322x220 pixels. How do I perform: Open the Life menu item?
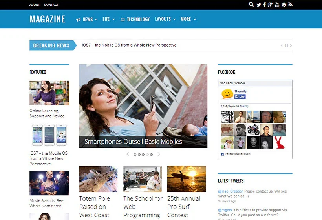click(108, 19)
